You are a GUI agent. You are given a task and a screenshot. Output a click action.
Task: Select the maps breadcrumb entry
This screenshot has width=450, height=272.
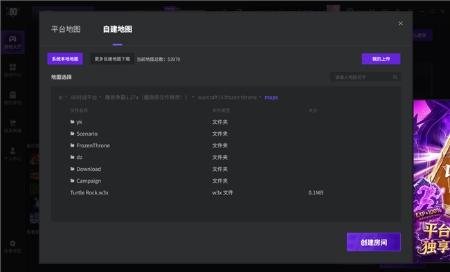click(x=271, y=98)
